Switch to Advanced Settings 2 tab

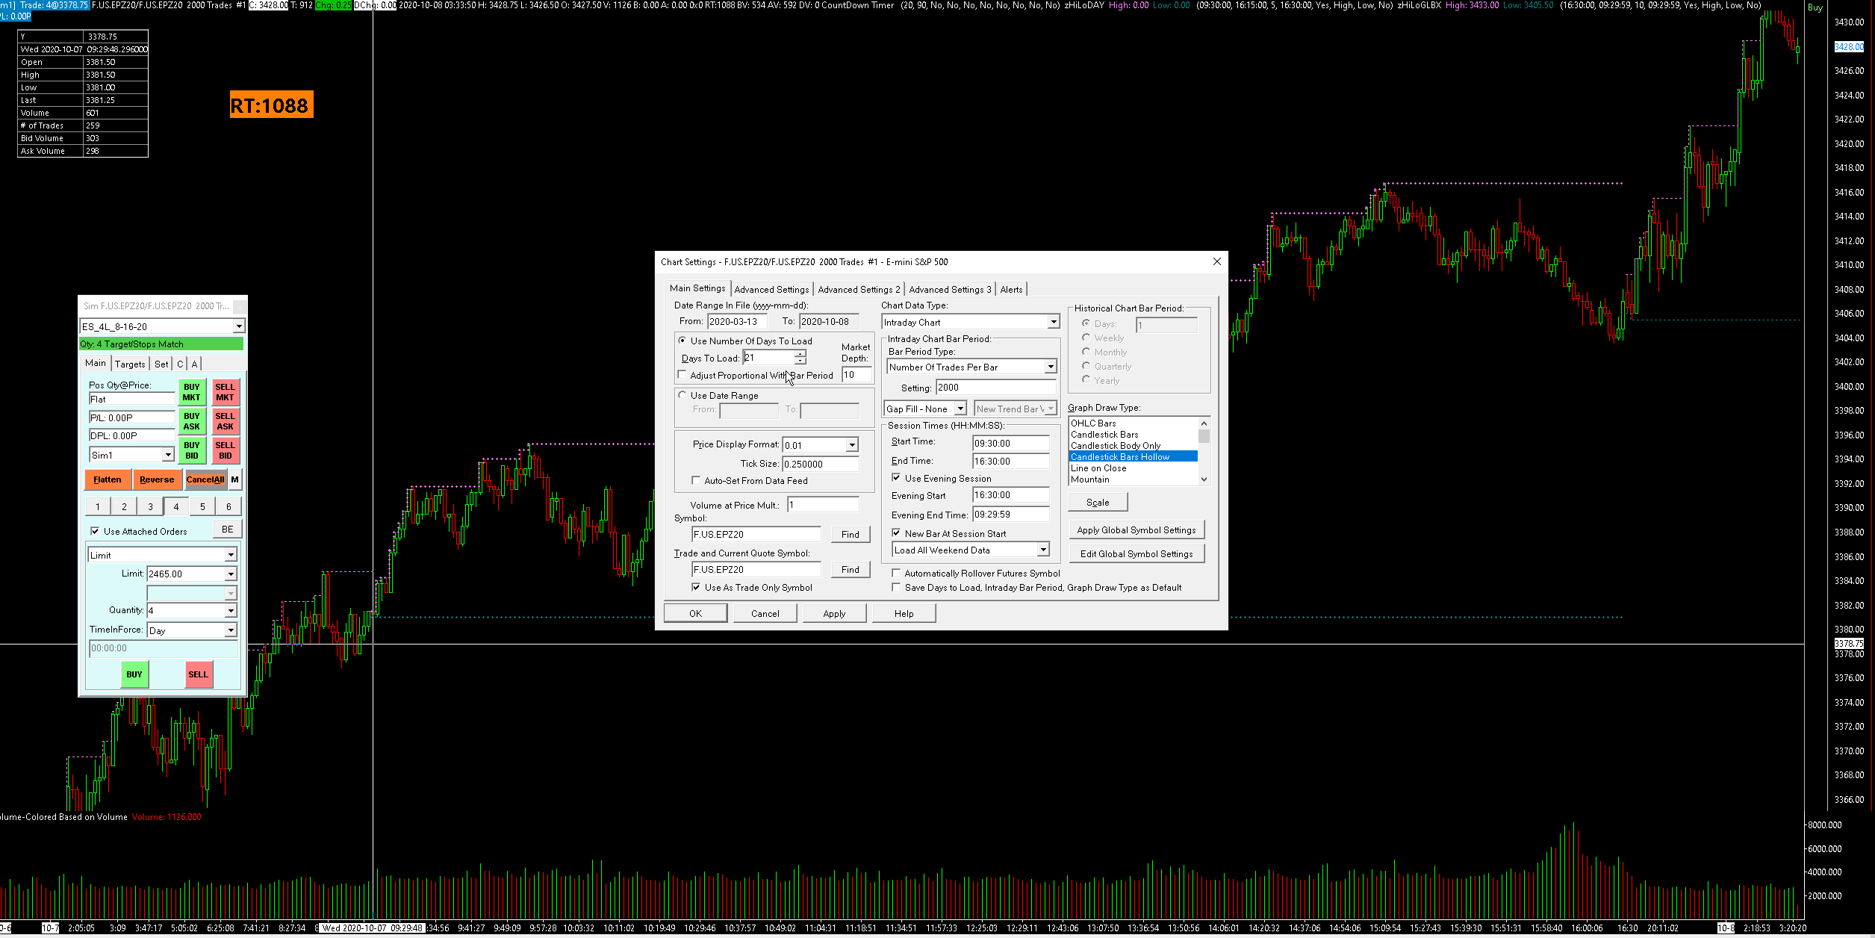point(858,289)
